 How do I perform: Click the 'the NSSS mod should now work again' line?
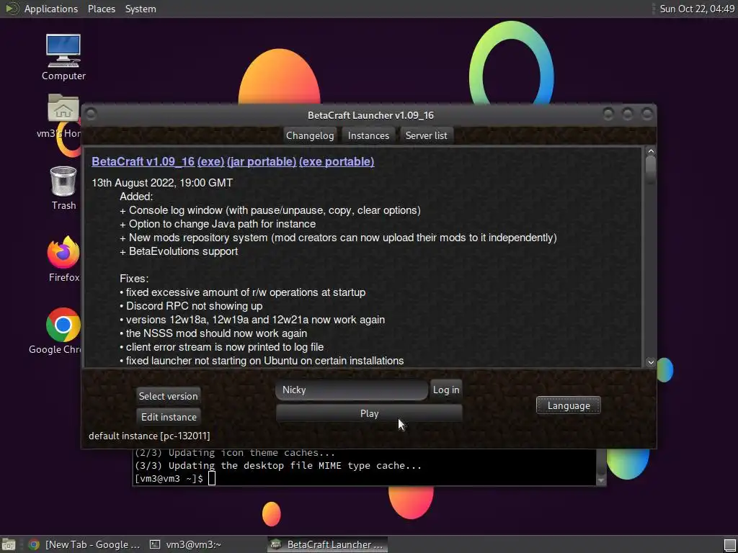tap(213, 333)
